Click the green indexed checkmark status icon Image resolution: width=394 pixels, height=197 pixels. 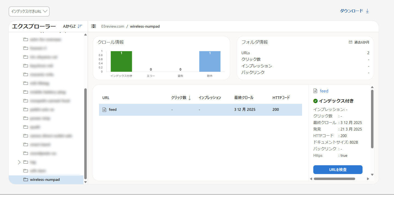[x=315, y=101]
